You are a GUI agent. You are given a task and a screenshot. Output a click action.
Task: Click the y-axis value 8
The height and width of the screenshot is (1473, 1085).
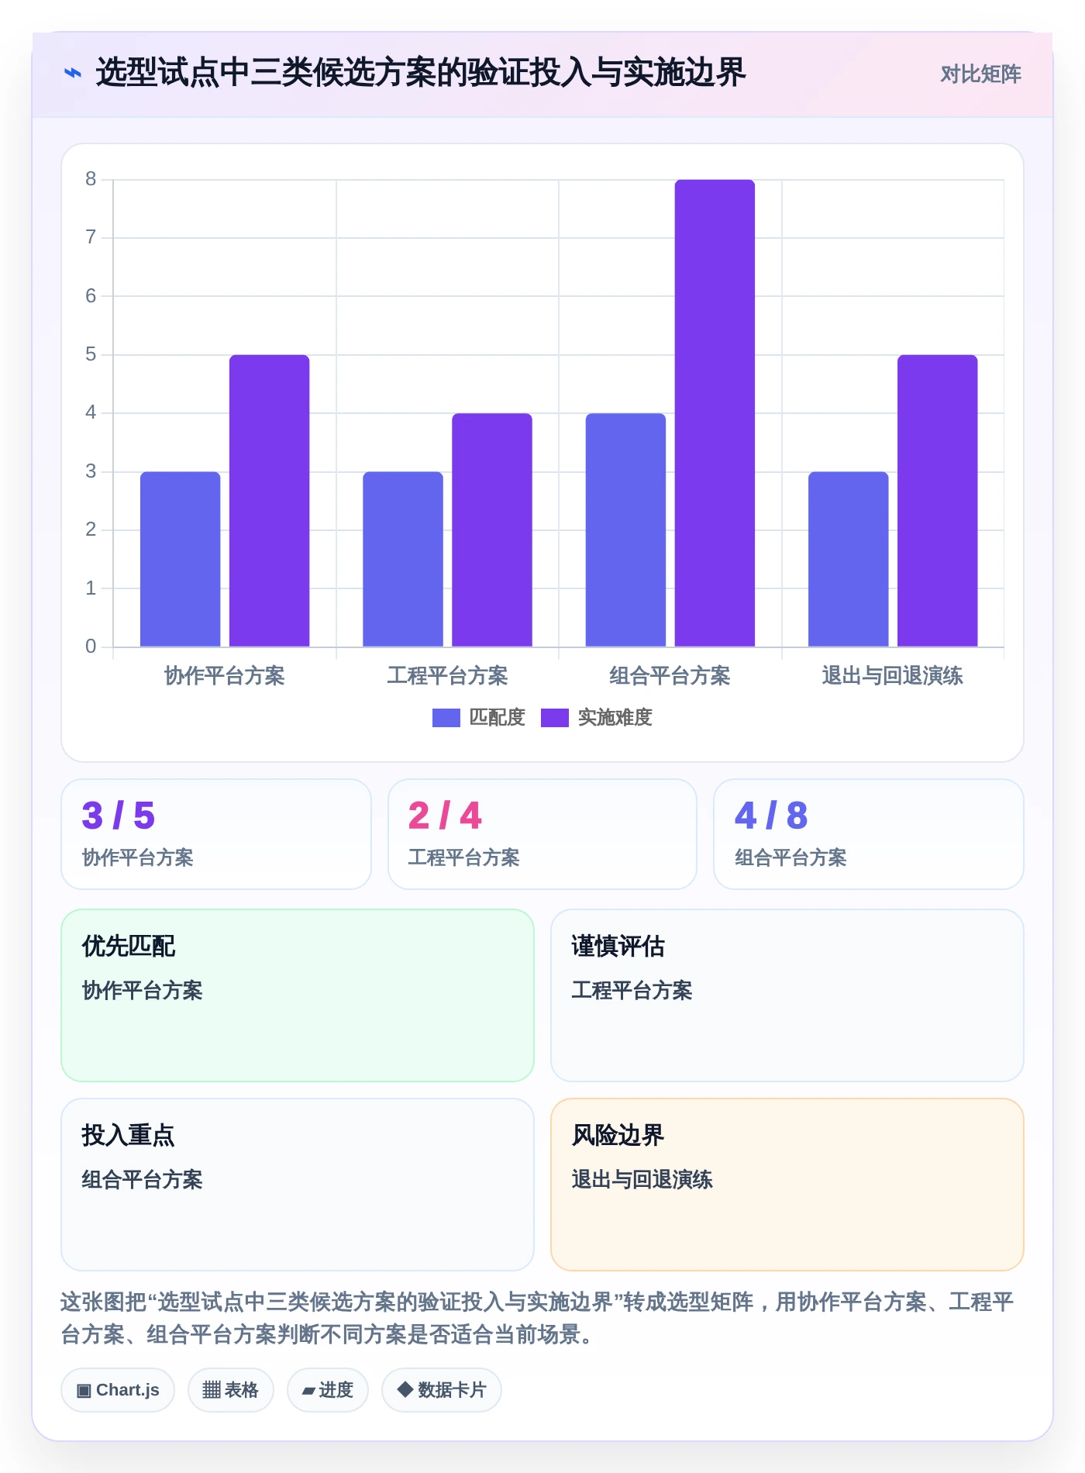(x=91, y=179)
